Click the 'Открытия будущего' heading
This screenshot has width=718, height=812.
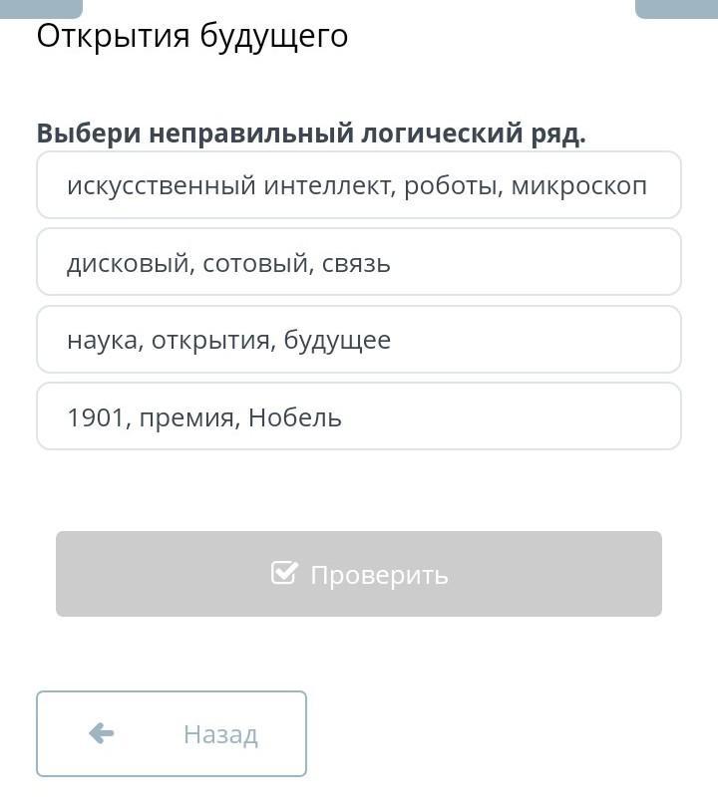tap(192, 37)
